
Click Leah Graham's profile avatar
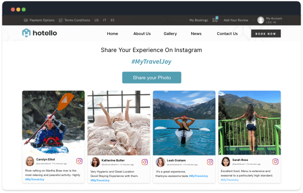point(161,162)
